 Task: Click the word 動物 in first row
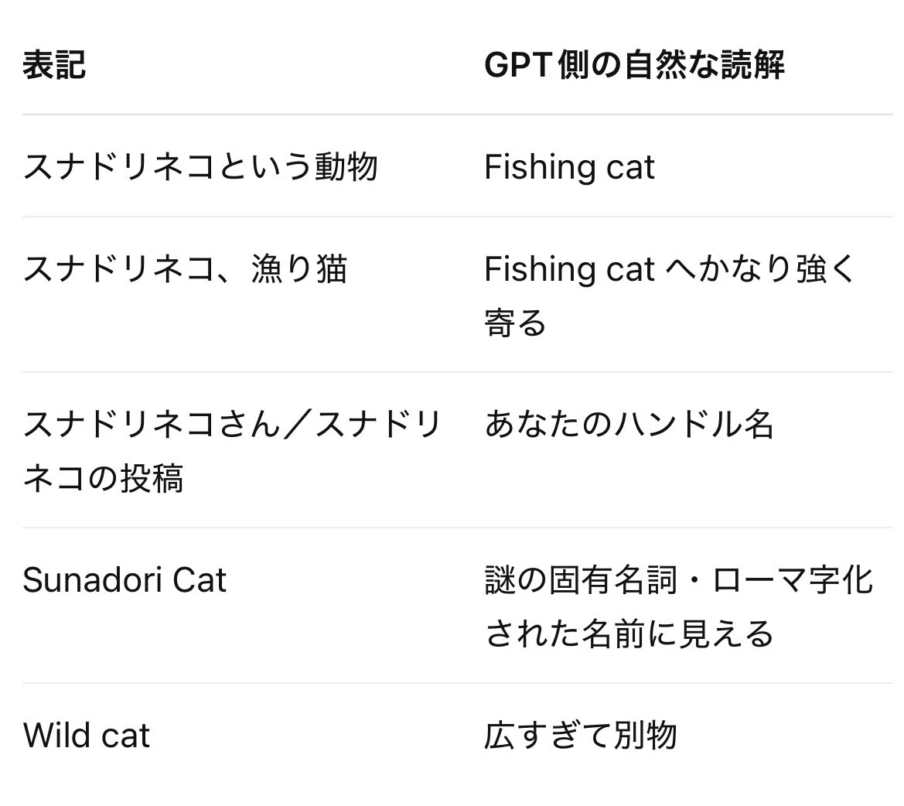[x=346, y=167]
